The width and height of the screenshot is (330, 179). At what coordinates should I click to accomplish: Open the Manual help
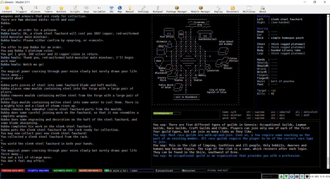(x=130, y=9)
